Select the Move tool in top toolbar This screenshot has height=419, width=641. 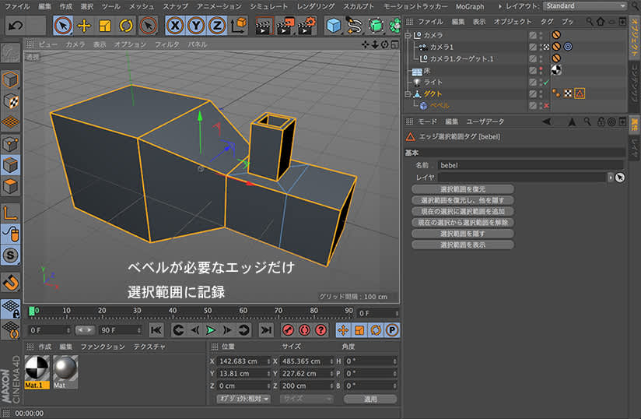click(86, 26)
